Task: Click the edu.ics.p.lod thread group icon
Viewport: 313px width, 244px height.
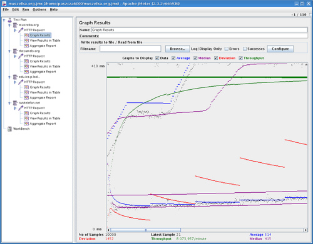Action: tap(15, 77)
